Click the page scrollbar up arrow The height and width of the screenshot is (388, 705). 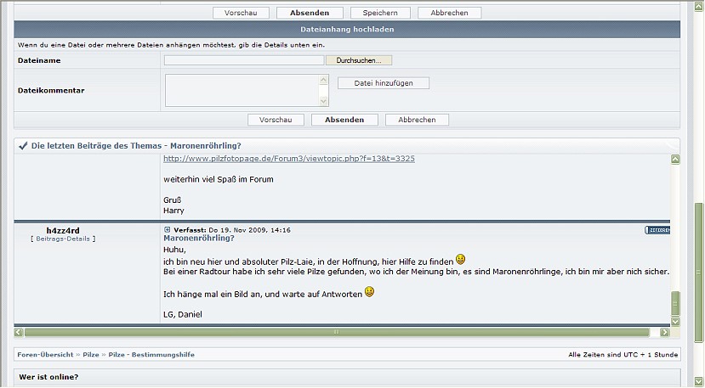click(698, 6)
